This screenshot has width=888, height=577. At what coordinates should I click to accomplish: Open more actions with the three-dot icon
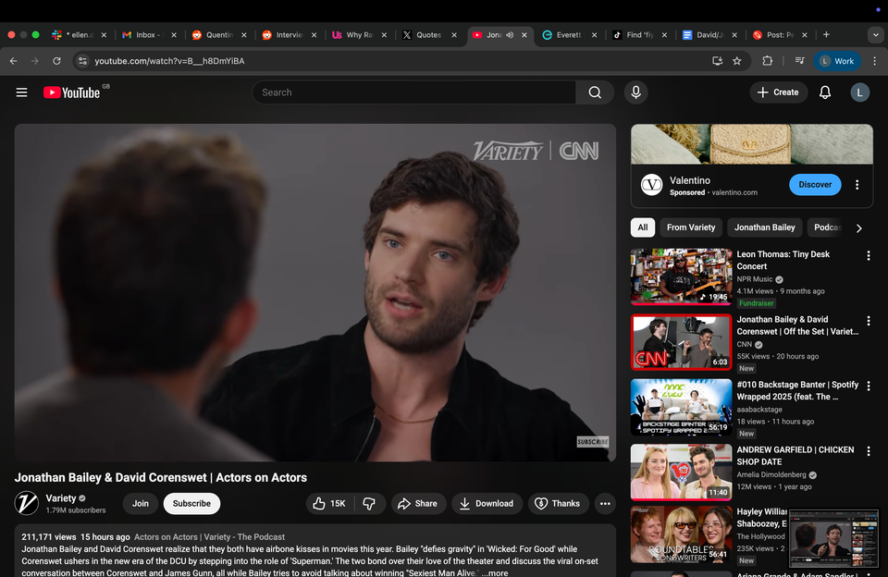[605, 504]
